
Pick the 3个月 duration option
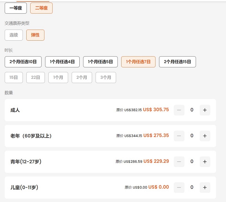[x=106, y=78]
